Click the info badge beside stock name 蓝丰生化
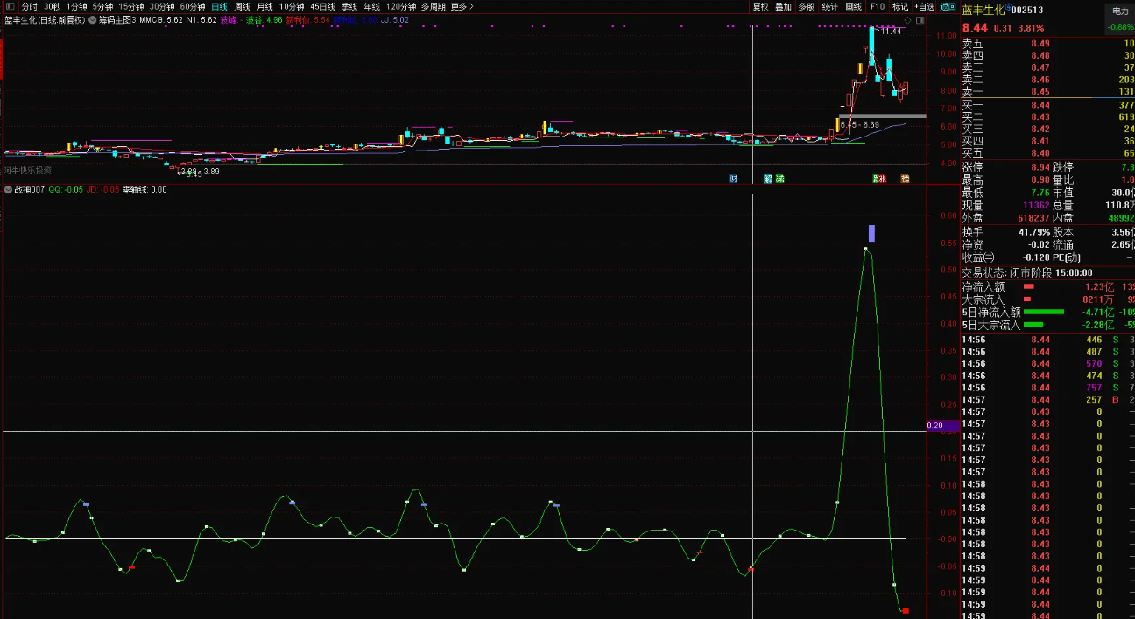Image resolution: width=1135 pixels, height=619 pixels. [x=1007, y=5]
